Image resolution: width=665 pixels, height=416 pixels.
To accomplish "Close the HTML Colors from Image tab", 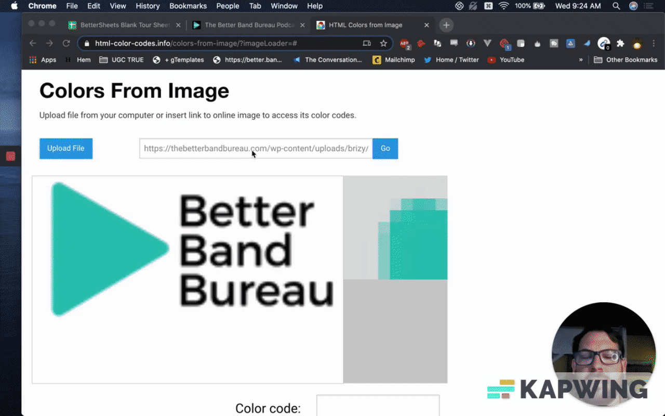I will 427,25.
